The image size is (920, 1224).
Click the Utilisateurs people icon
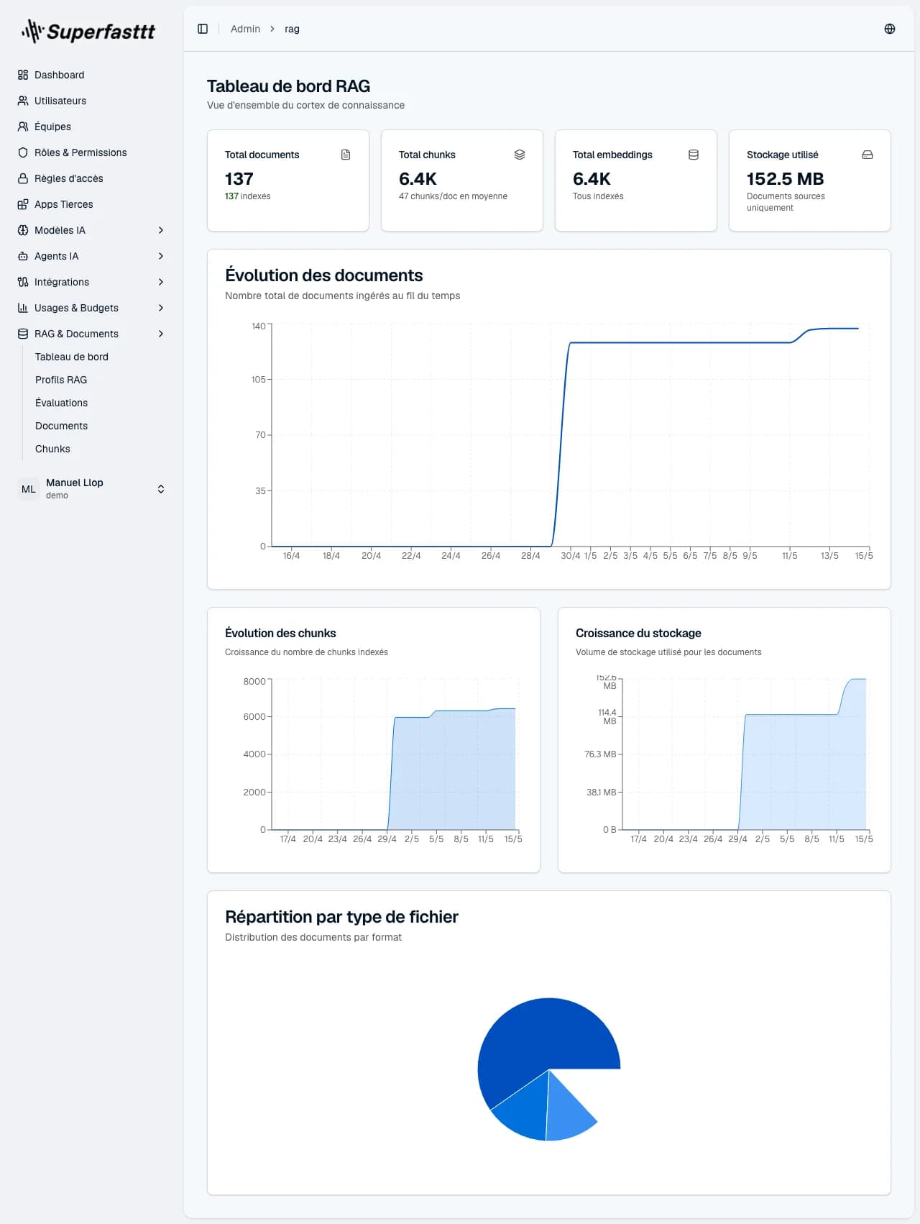23,101
